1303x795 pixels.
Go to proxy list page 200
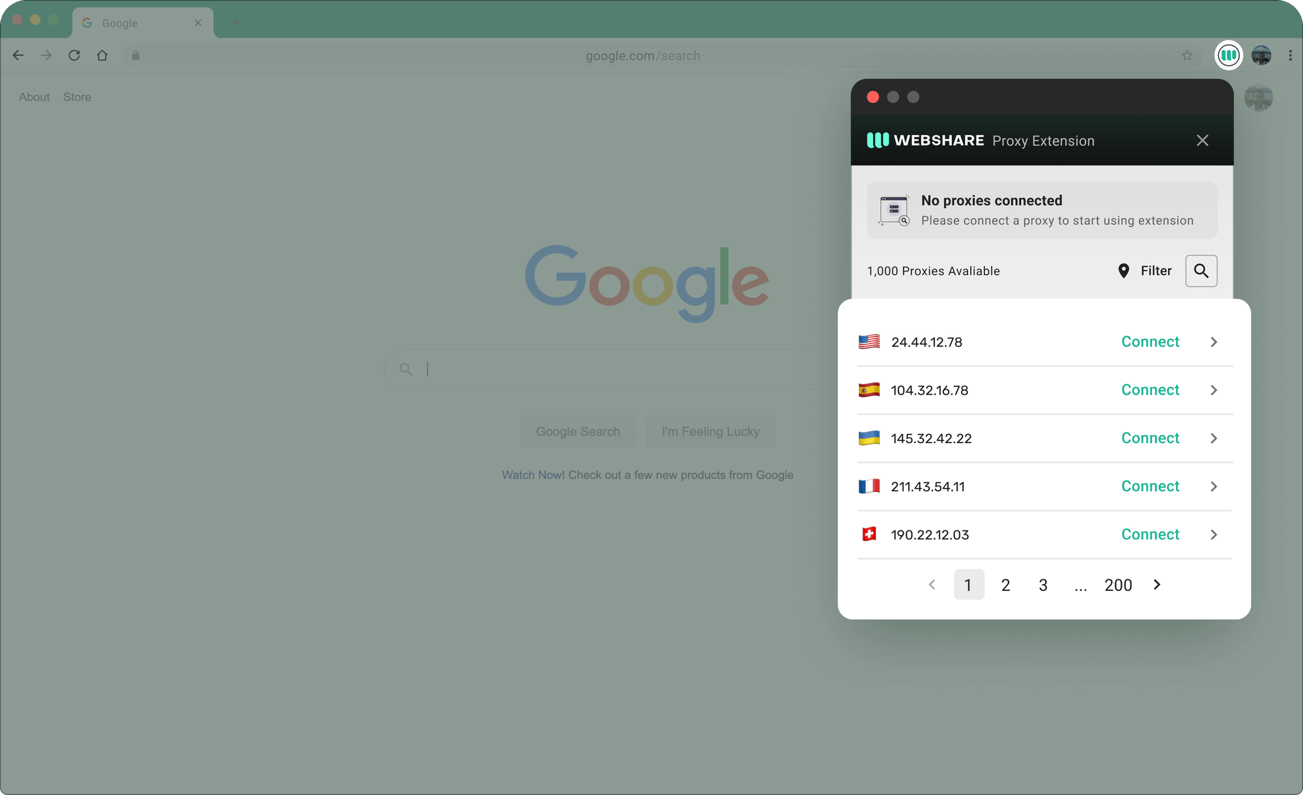click(x=1118, y=585)
